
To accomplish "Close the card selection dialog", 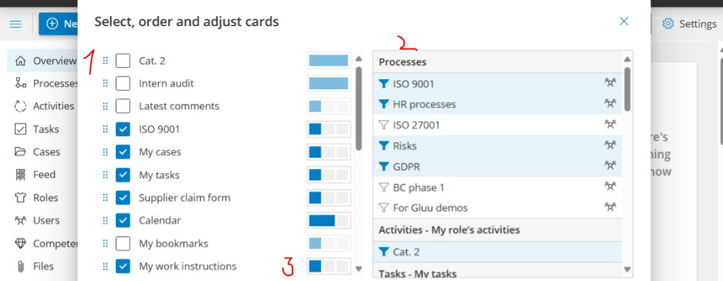I will [624, 21].
